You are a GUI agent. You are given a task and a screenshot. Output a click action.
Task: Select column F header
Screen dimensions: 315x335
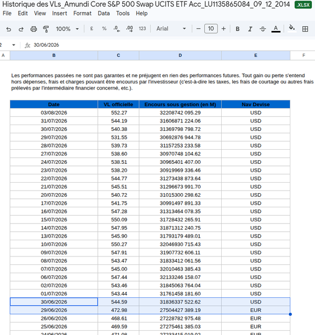point(303,55)
